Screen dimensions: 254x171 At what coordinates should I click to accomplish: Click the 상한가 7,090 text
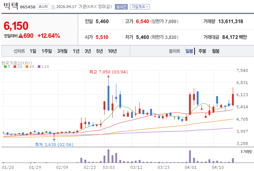point(164,21)
